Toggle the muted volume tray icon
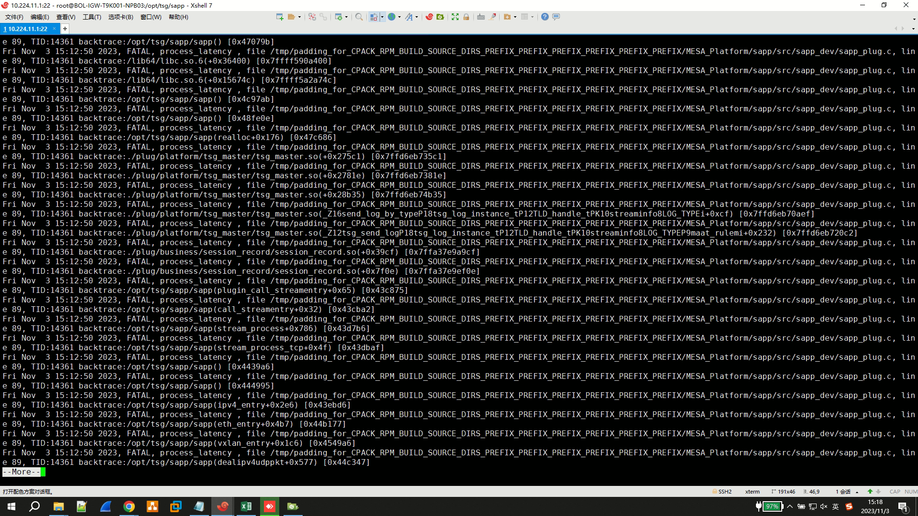Screen dimensions: 918x516 tap(823, 506)
